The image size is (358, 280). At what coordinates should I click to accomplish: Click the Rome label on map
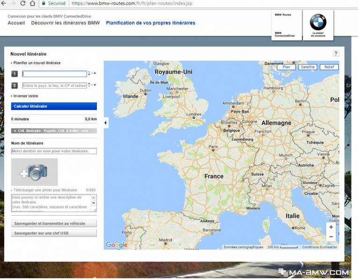(300, 228)
